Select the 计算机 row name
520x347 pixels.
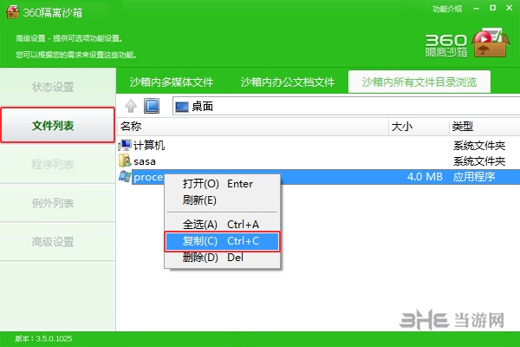149,145
